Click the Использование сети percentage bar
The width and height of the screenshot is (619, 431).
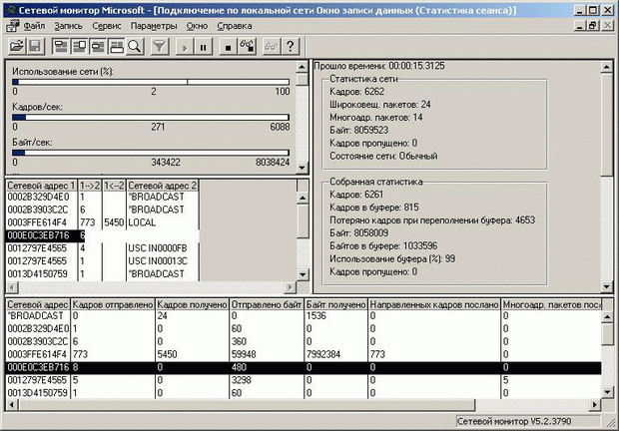(150, 84)
